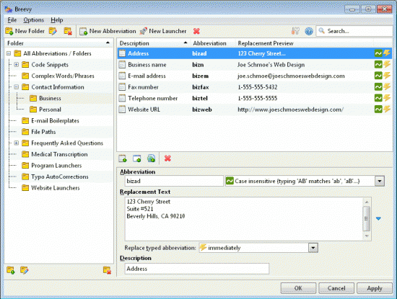The width and height of the screenshot is (397, 299).
Task: Click the OK button
Action: (x=298, y=288)
